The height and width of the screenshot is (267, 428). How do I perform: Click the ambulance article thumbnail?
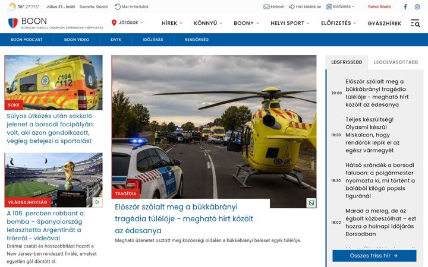click(x=53, y=82)
